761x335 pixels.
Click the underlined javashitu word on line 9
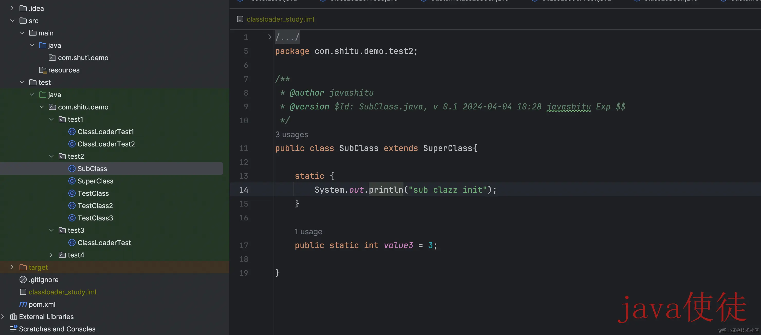[x=568, y=107]
